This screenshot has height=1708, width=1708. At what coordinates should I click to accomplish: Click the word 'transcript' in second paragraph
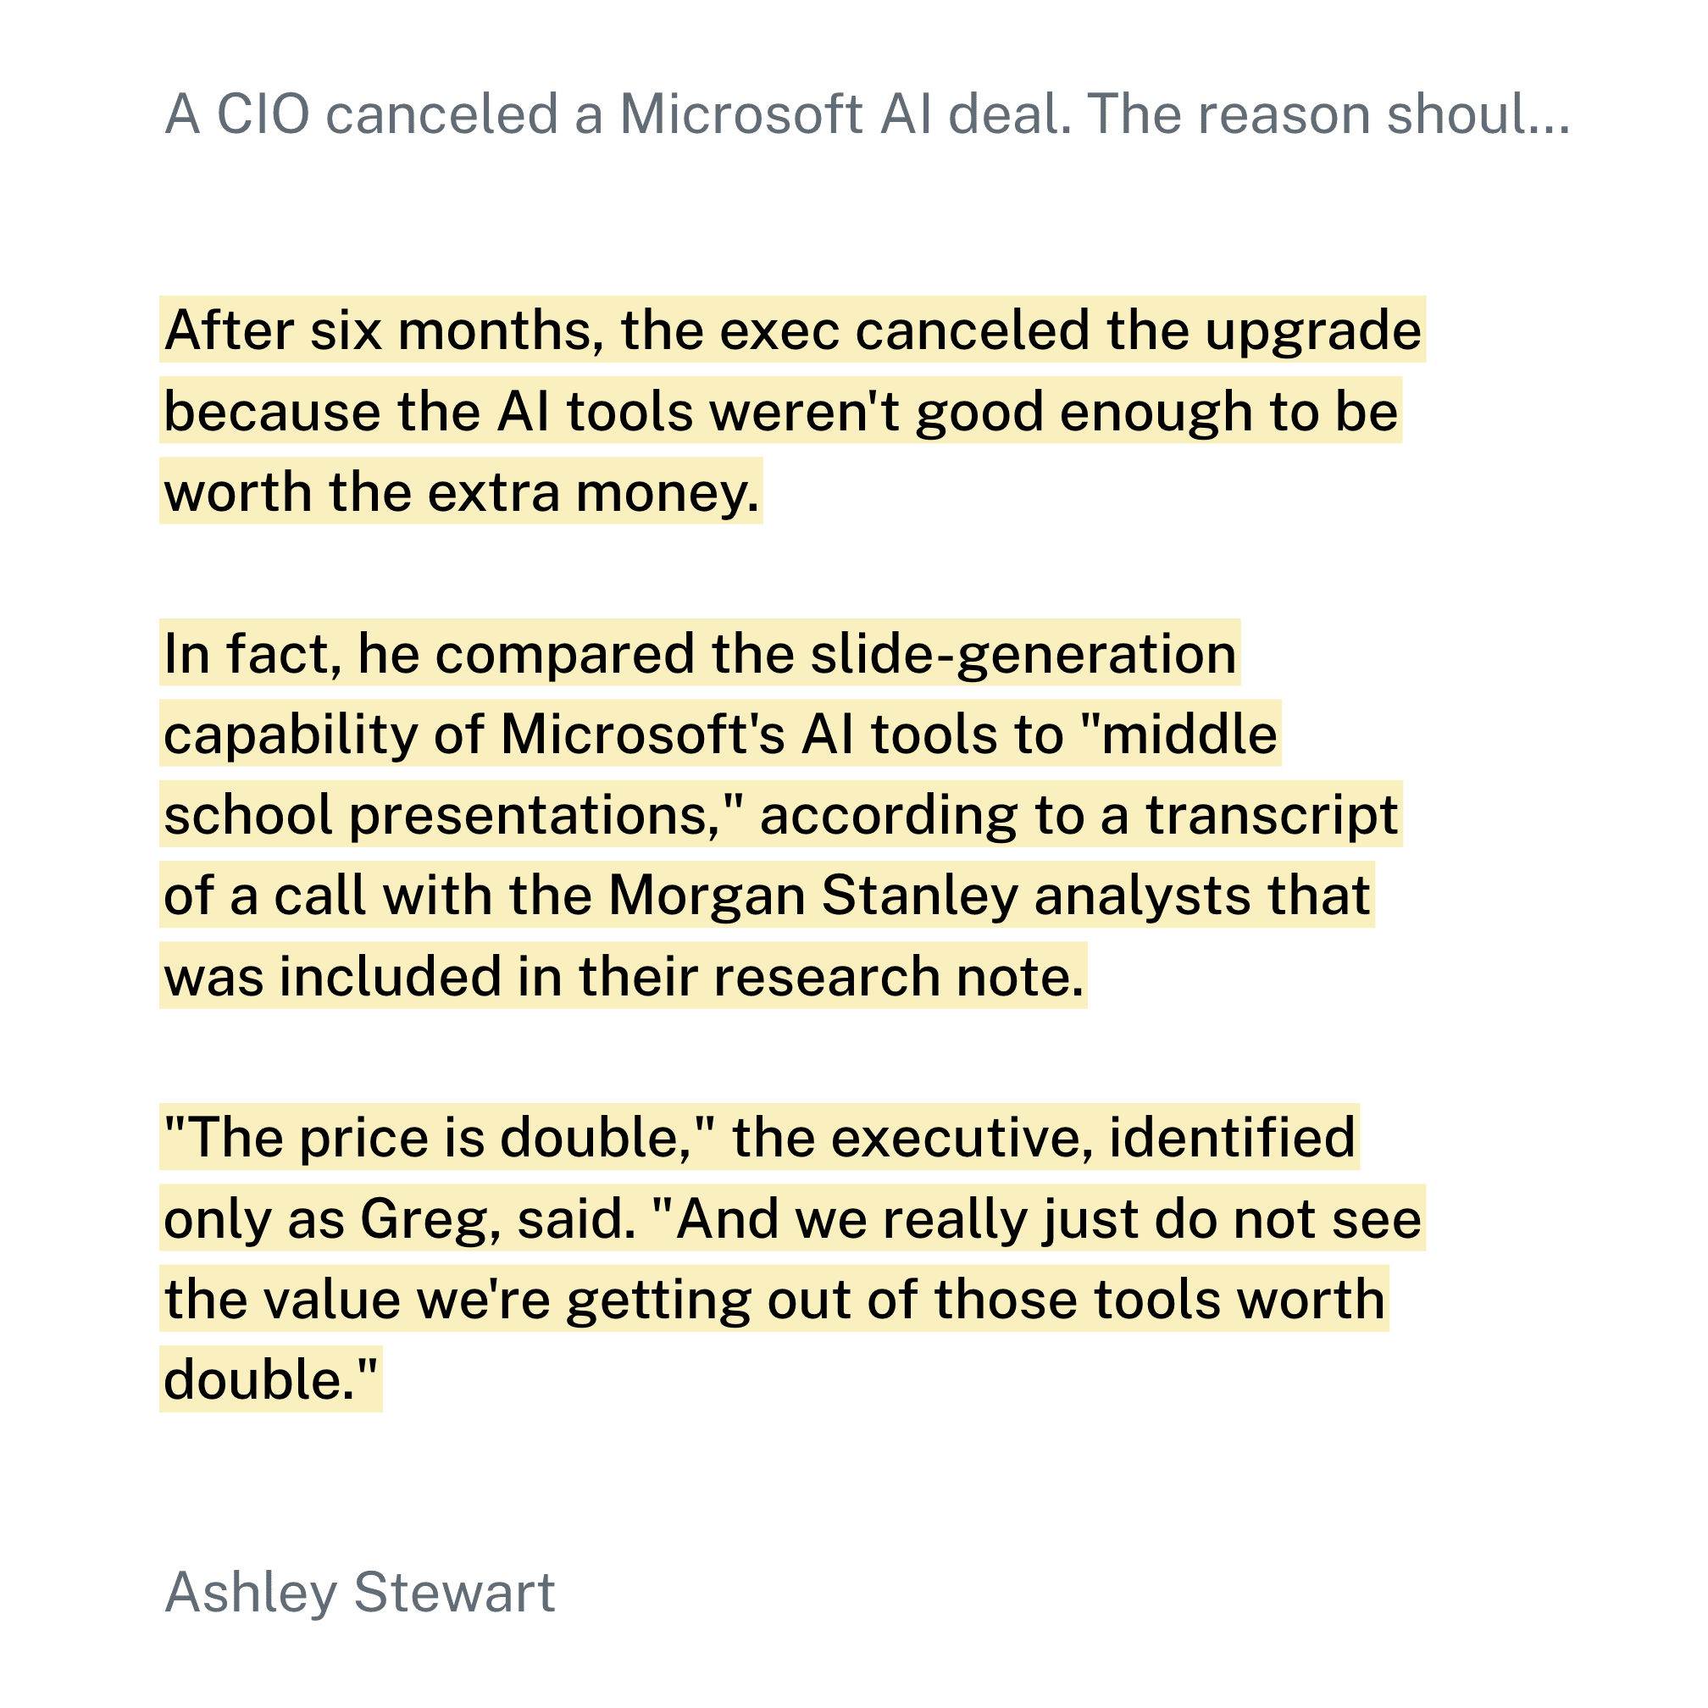point(1273,814)
